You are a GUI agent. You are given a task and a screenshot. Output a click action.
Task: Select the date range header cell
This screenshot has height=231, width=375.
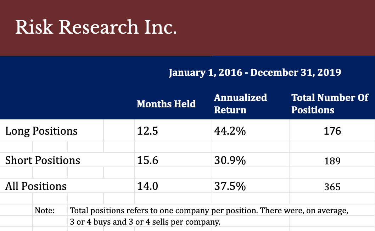click(x=255, y=73)
